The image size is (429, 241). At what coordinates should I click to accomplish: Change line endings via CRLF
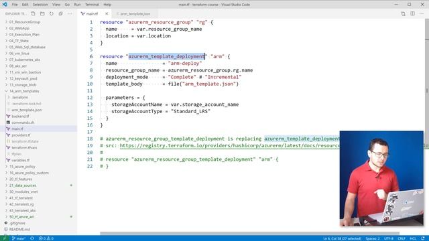point(402,238)
